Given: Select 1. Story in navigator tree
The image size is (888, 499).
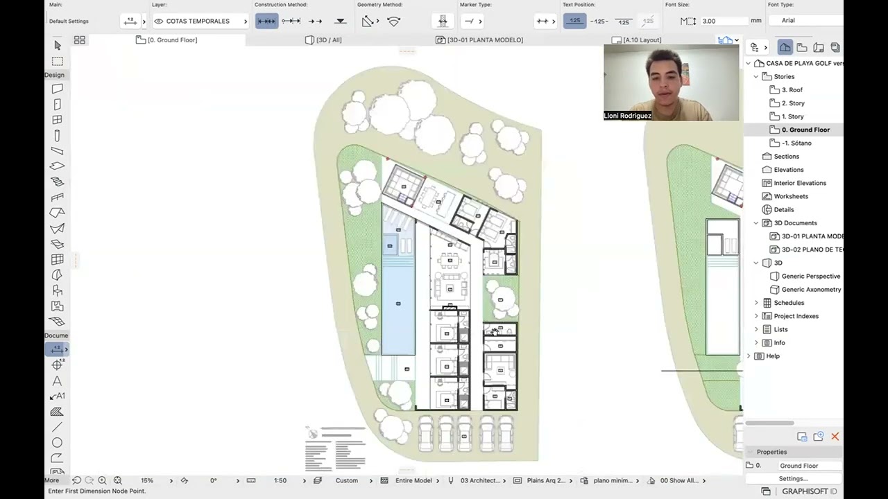Looking at the screenshot, I should coord(792,116).
